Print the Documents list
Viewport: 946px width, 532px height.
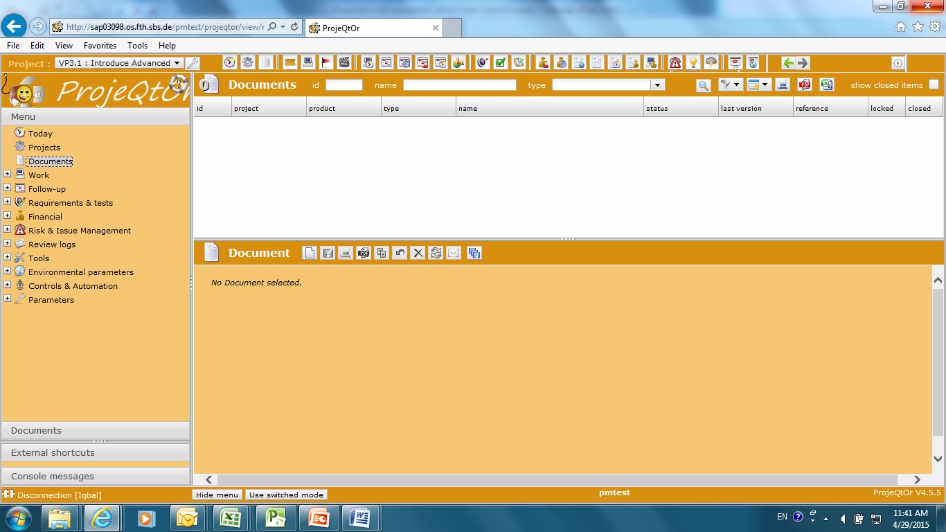coord(783,85)
